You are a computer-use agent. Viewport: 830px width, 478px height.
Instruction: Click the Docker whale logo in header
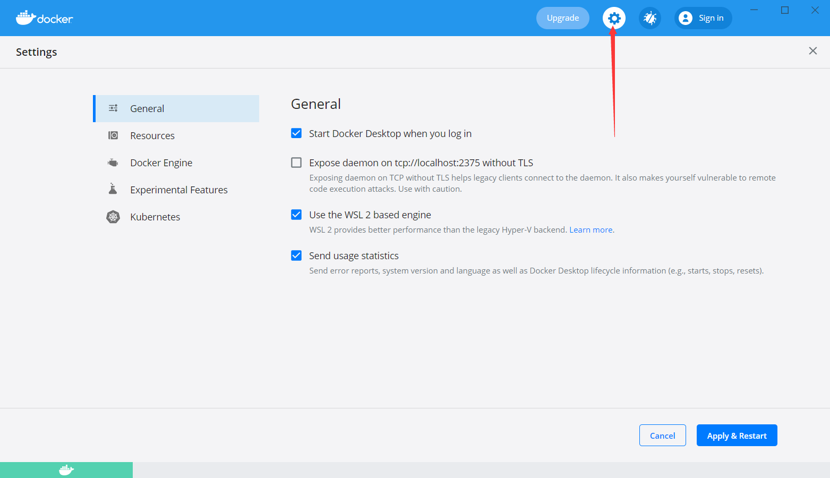(x=44, y=18)
